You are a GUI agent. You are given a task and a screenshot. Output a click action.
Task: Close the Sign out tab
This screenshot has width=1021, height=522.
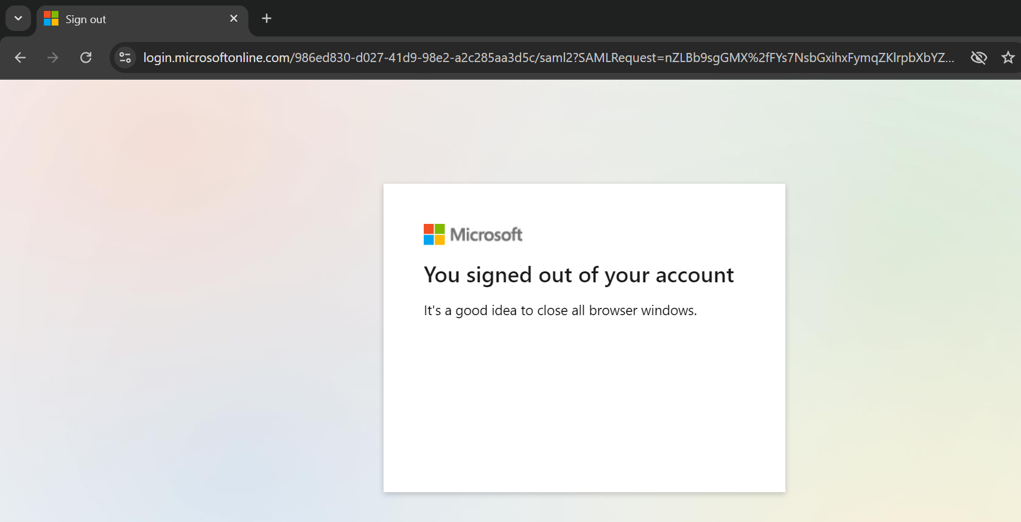pos(234,19)
